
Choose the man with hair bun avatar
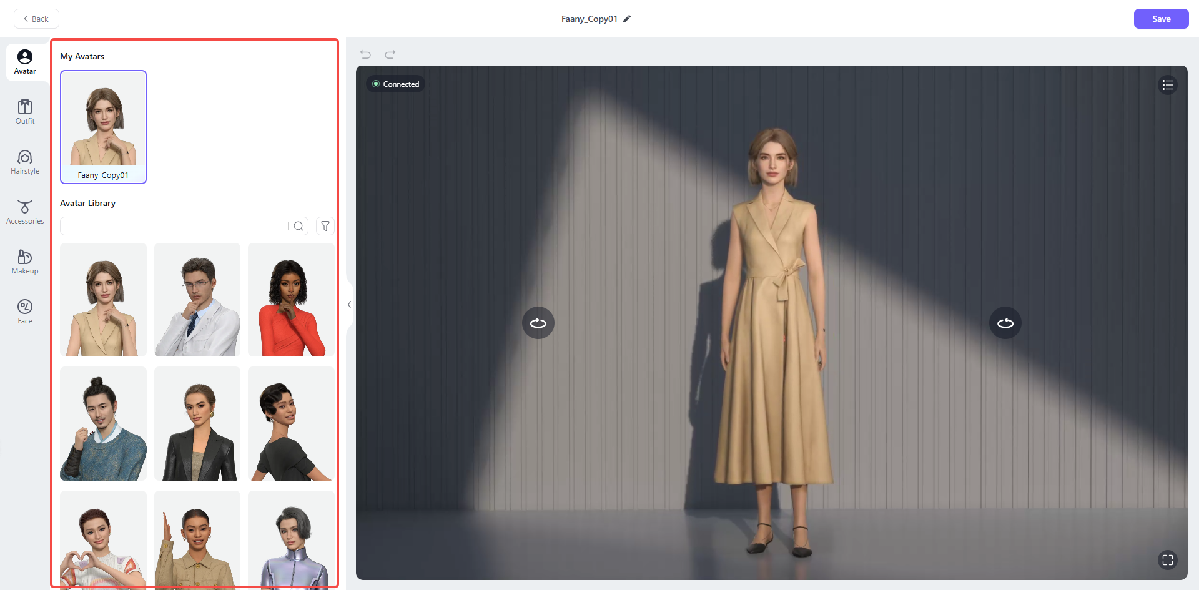pos(103,423)
